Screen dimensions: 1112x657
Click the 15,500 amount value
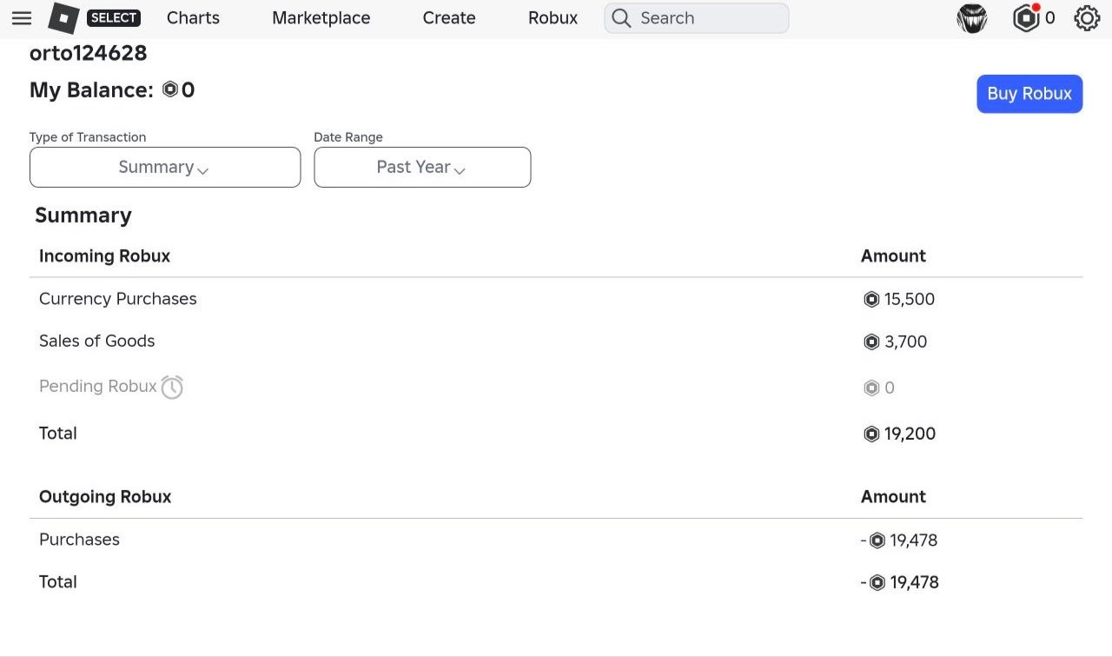(x=910, y=300)
